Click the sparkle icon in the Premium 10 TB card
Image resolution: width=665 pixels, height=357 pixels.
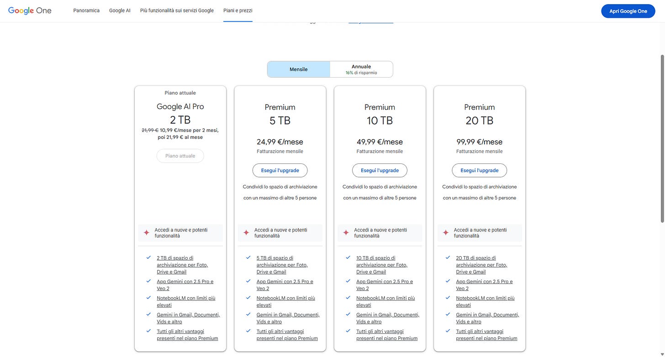tap(346, 233)
